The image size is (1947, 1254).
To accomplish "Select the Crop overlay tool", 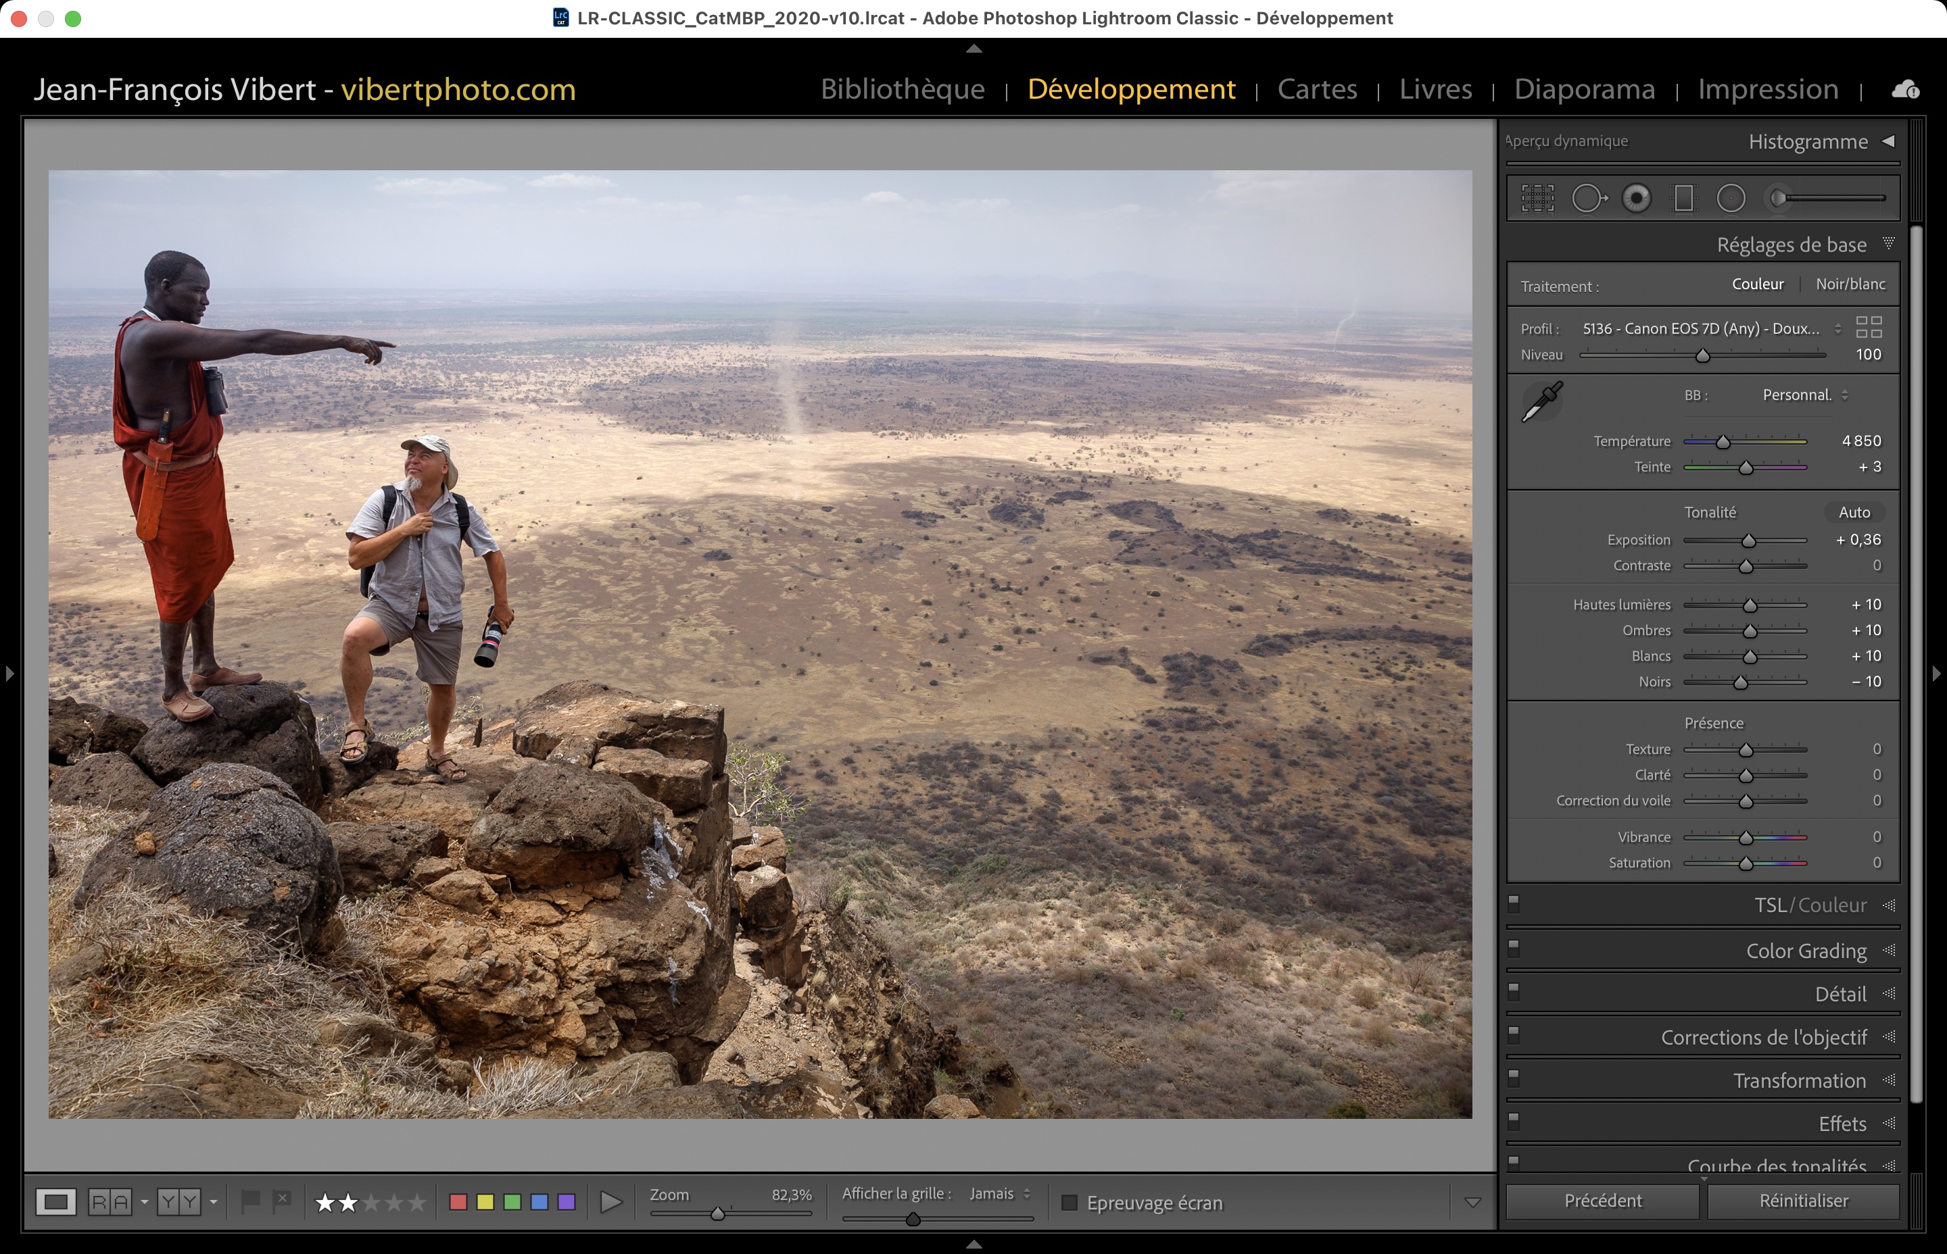I will click(1537, 198).
